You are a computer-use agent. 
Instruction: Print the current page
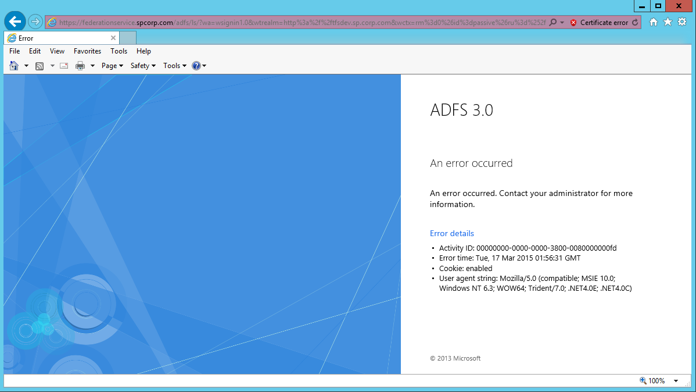pyautogui.click(x=80, y=65)
